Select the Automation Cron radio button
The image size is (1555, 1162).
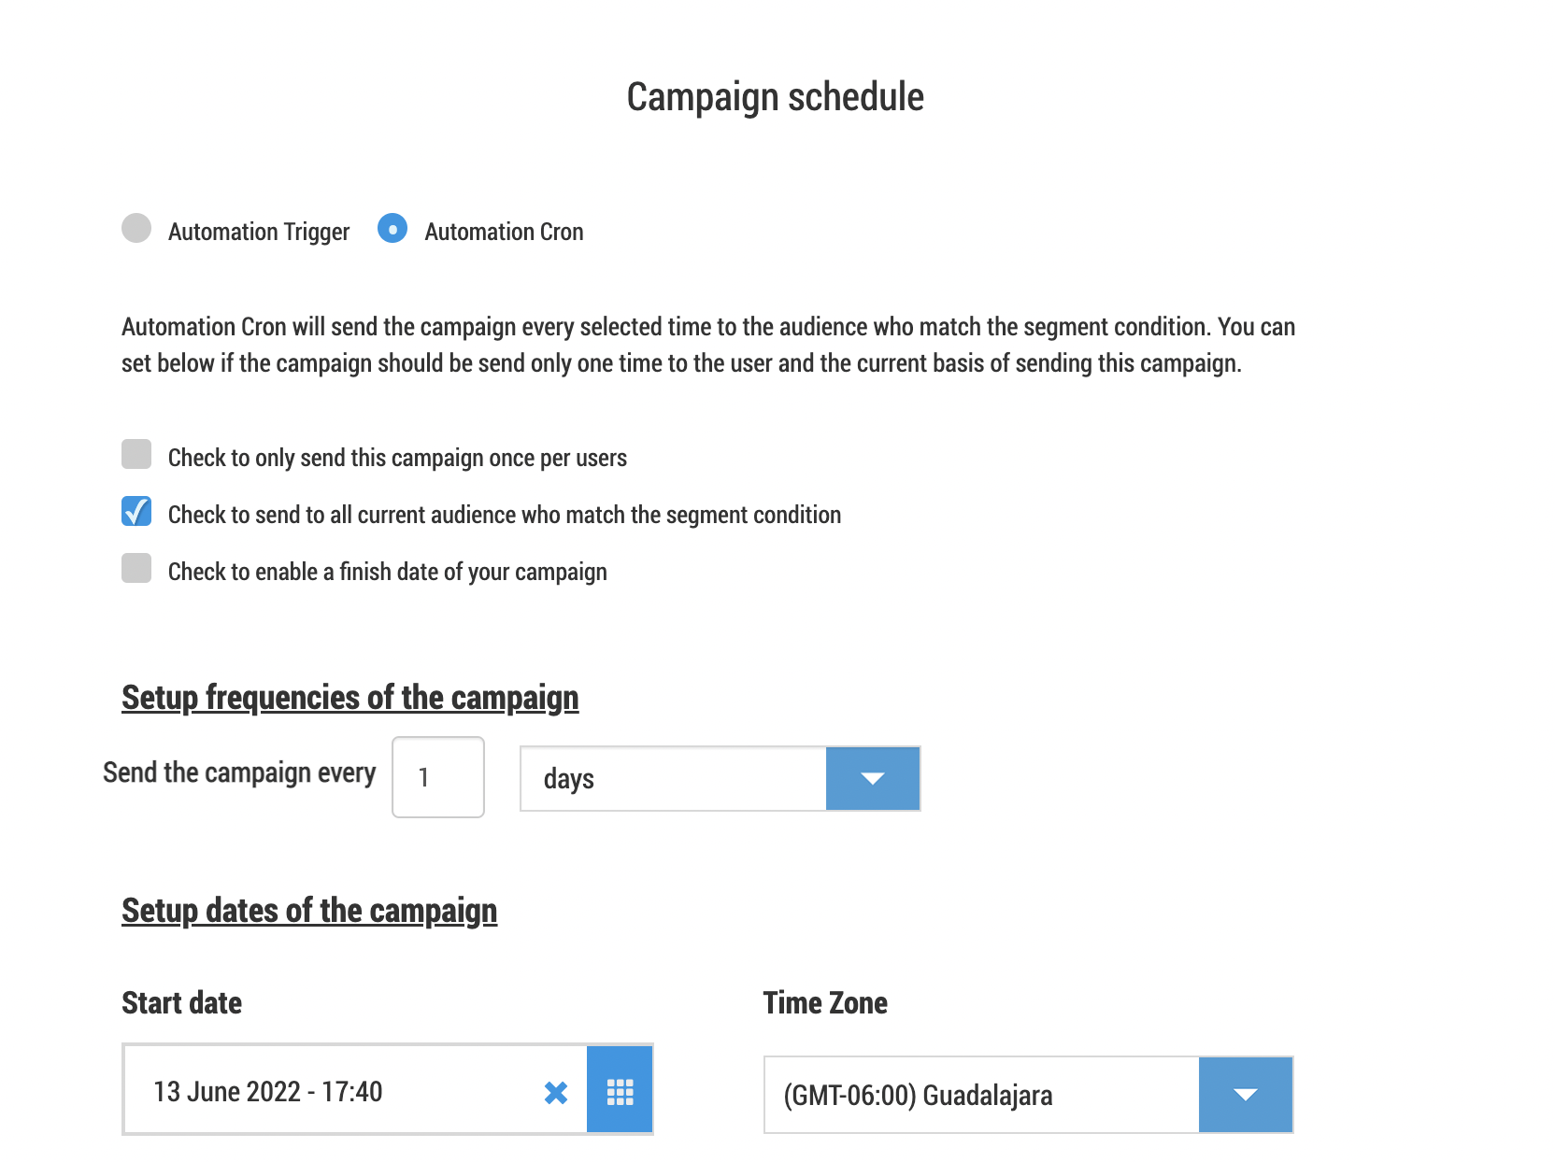coord(392,228)
